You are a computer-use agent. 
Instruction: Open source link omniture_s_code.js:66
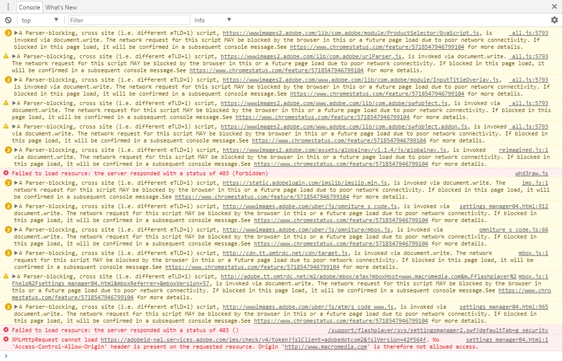click(514, 230)
